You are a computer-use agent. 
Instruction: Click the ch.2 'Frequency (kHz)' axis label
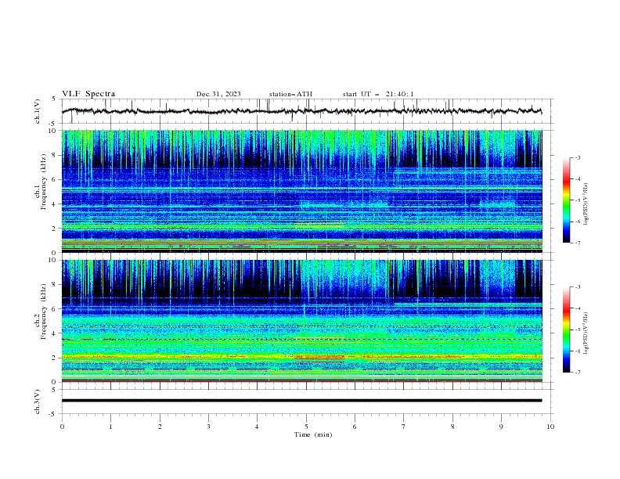click(x=43, y=312)
